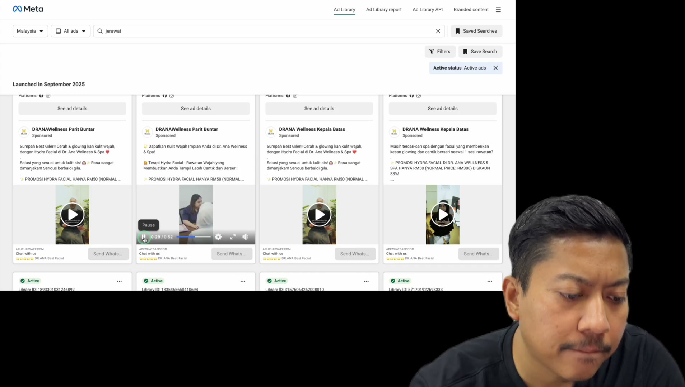685x387 pixels.
Task: Mute the playing video's volume icon
Action: pos(246,237)
